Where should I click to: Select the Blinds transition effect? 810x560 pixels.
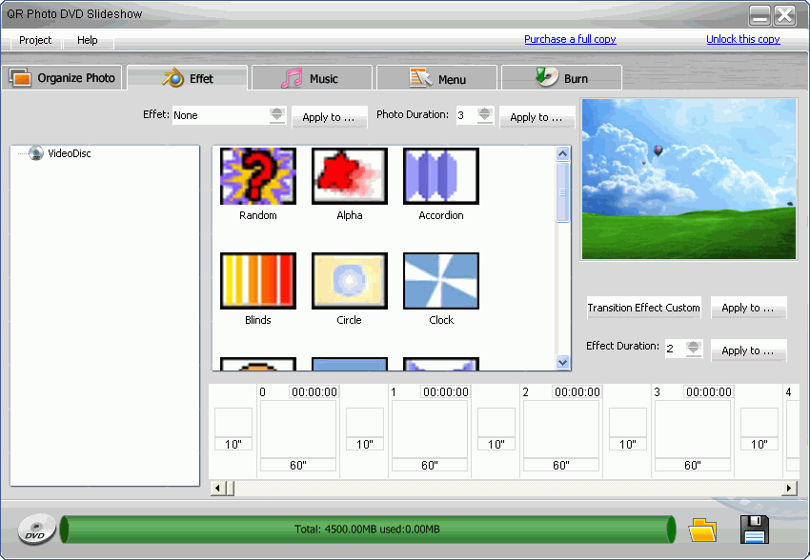pyautogui.click(x=258, y=281)
